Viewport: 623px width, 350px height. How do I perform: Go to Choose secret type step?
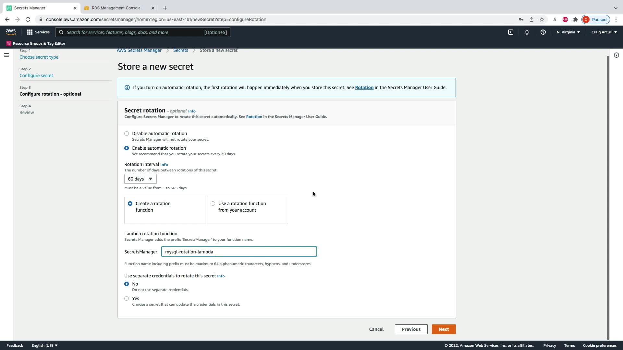(39, 57)
